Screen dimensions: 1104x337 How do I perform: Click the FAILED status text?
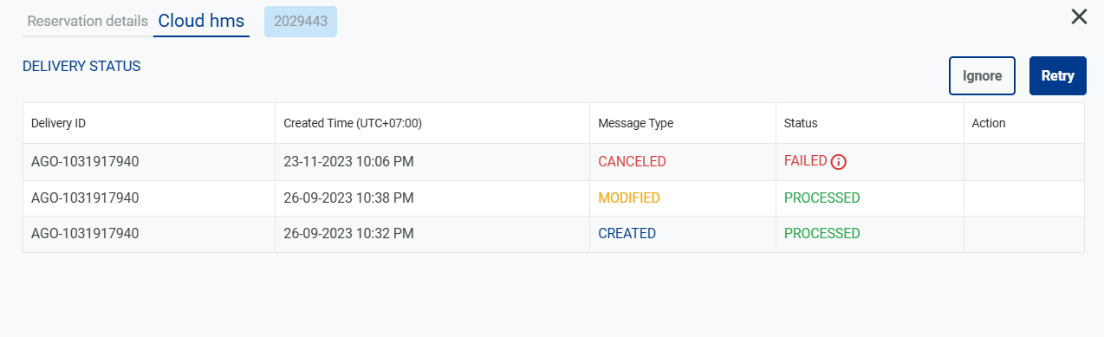(x=806, y=161)
